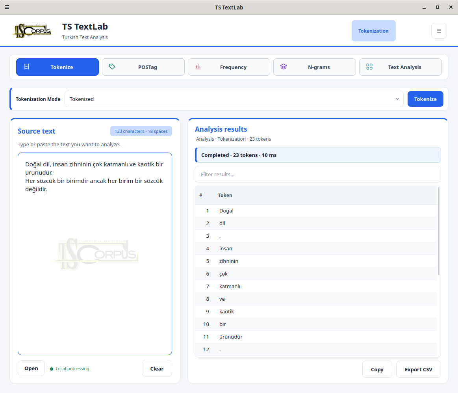Click the Export CSV button
Viewport: 458px width, 393px height.
coord(419,369)
